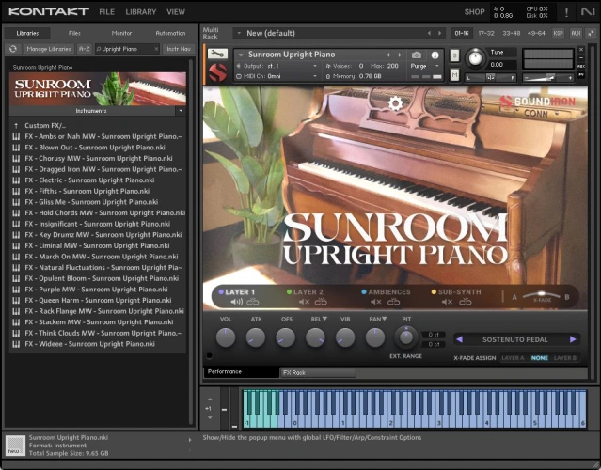
Task: Open the instrument info icon
Action: pos(435,55)
